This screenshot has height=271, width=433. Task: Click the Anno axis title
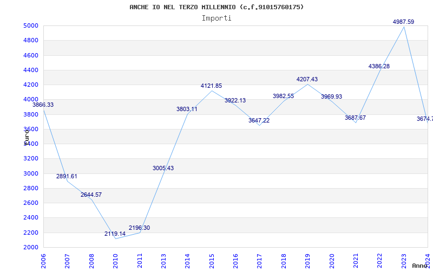419,266
